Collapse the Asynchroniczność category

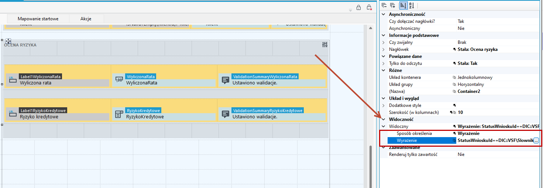tap(384, 14)
